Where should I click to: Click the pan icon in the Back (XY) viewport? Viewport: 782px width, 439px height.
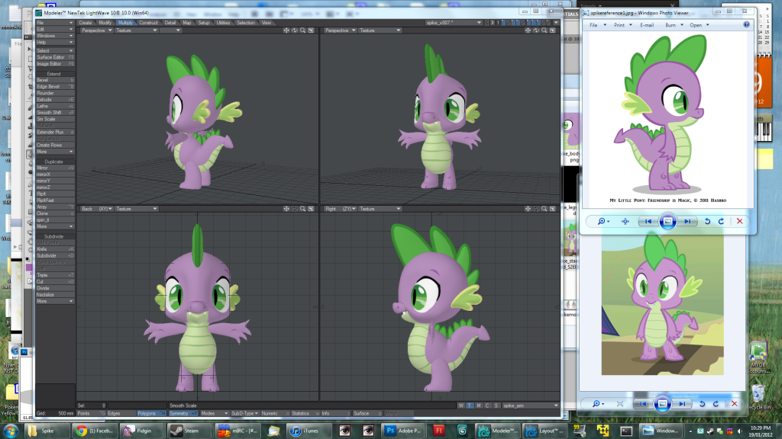coord(286,209)
